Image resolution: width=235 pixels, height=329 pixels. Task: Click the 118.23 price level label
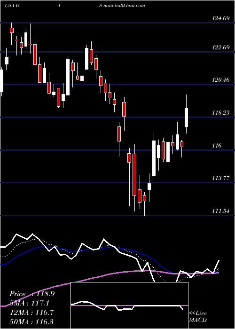pyautogui.click(x=221, y=113)
